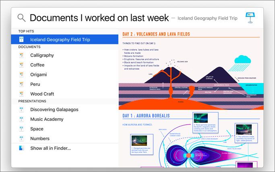Click the PRESENTATIONS section header

pos(32,101)
